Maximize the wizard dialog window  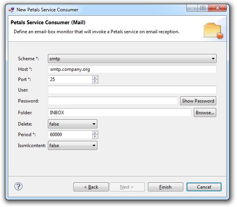[202, 8]
